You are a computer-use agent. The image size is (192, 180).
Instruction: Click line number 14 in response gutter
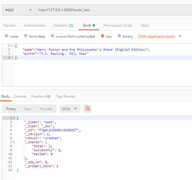tap(10, 170)
